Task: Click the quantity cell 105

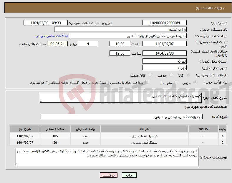Action: (x=55, y=136)
